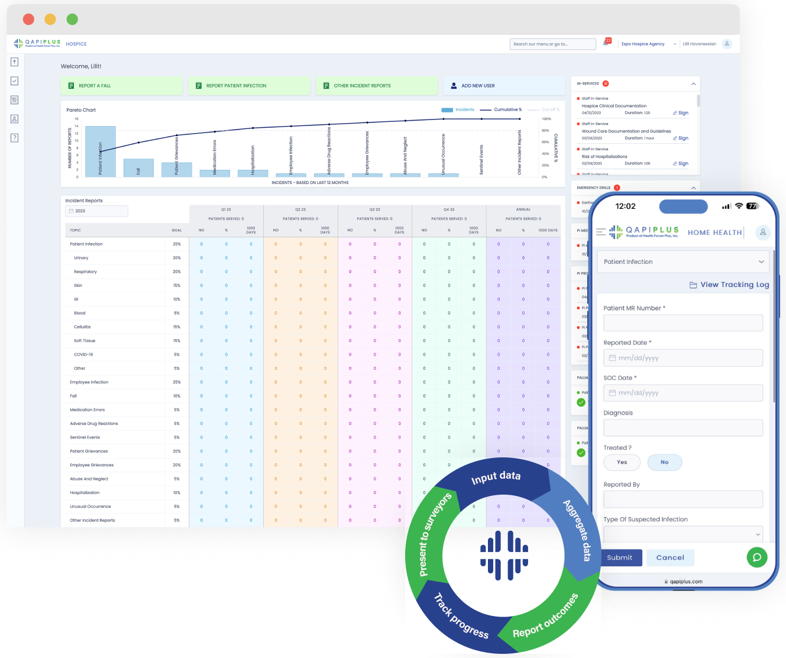Click the 'Respiratory' row in Incident Reports
Viewport: 786px width, 658px height.
click(313, 272)
